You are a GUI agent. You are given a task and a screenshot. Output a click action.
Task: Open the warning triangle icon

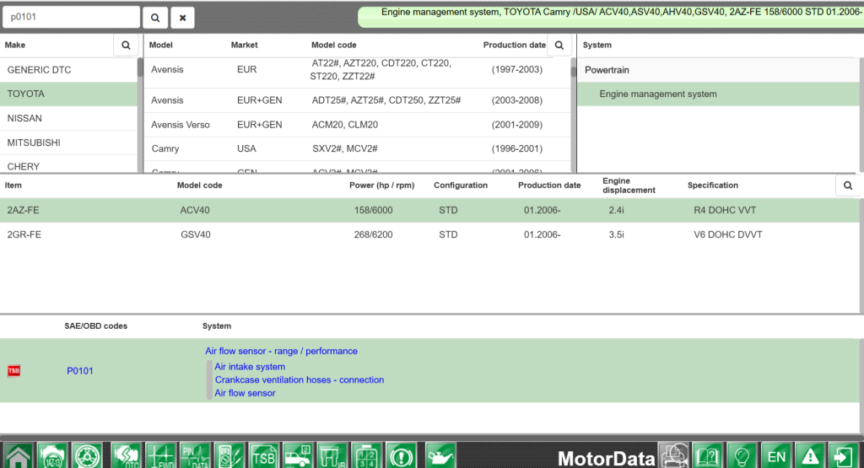(x=810, y=456)
